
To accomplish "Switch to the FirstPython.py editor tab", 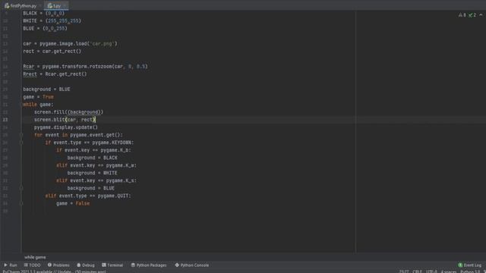I will [21, 5].
